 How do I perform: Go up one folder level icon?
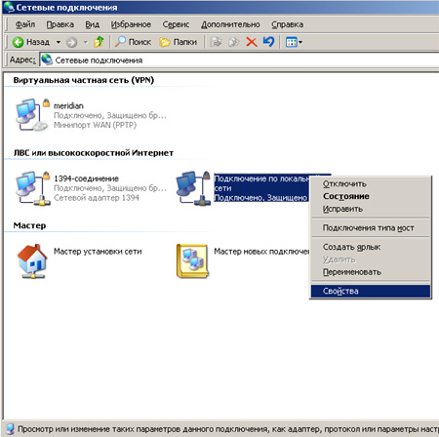[99, 42]
